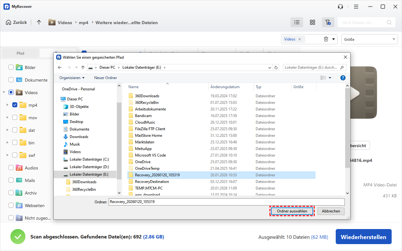Select the RecoveryDestination folder
The image size is (402, 251).
(152, 182)
